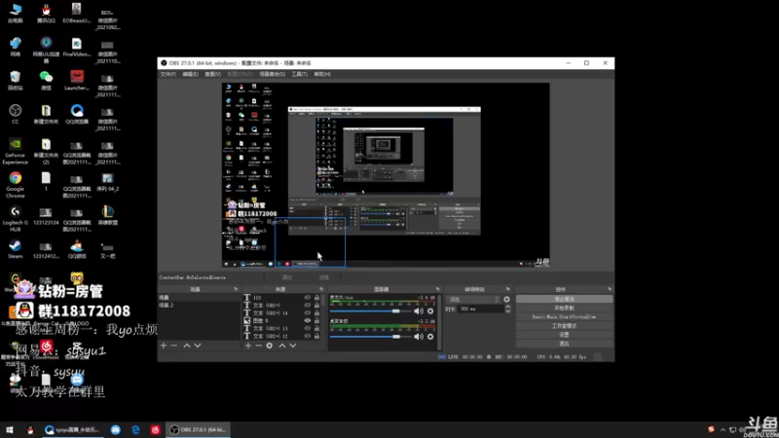Switch to OBS 27.0.1 taskbar button
This screenshot has height=438, width=779.
click(x=198, y=429)
